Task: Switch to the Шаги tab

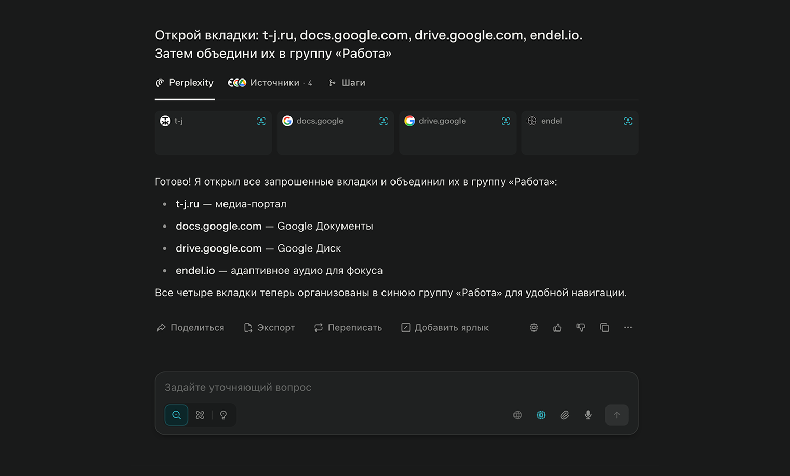Action: click(347, 83)
